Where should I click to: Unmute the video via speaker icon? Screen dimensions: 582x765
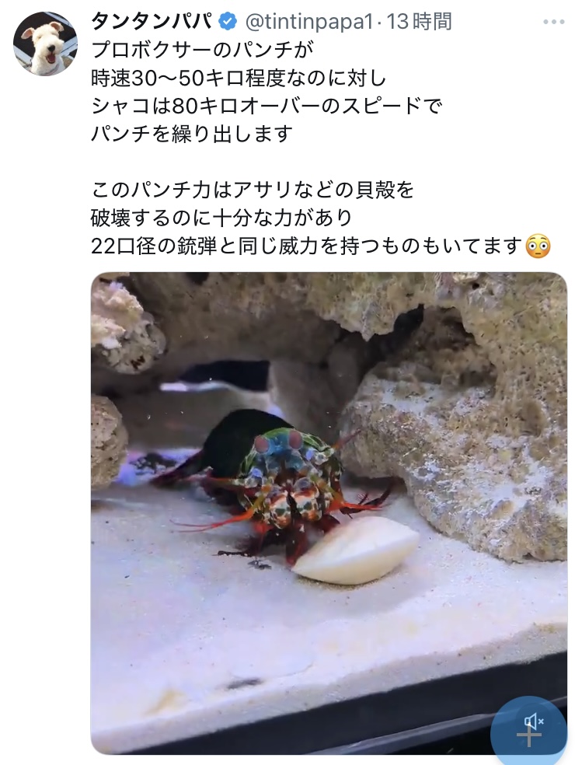[533, 721]
